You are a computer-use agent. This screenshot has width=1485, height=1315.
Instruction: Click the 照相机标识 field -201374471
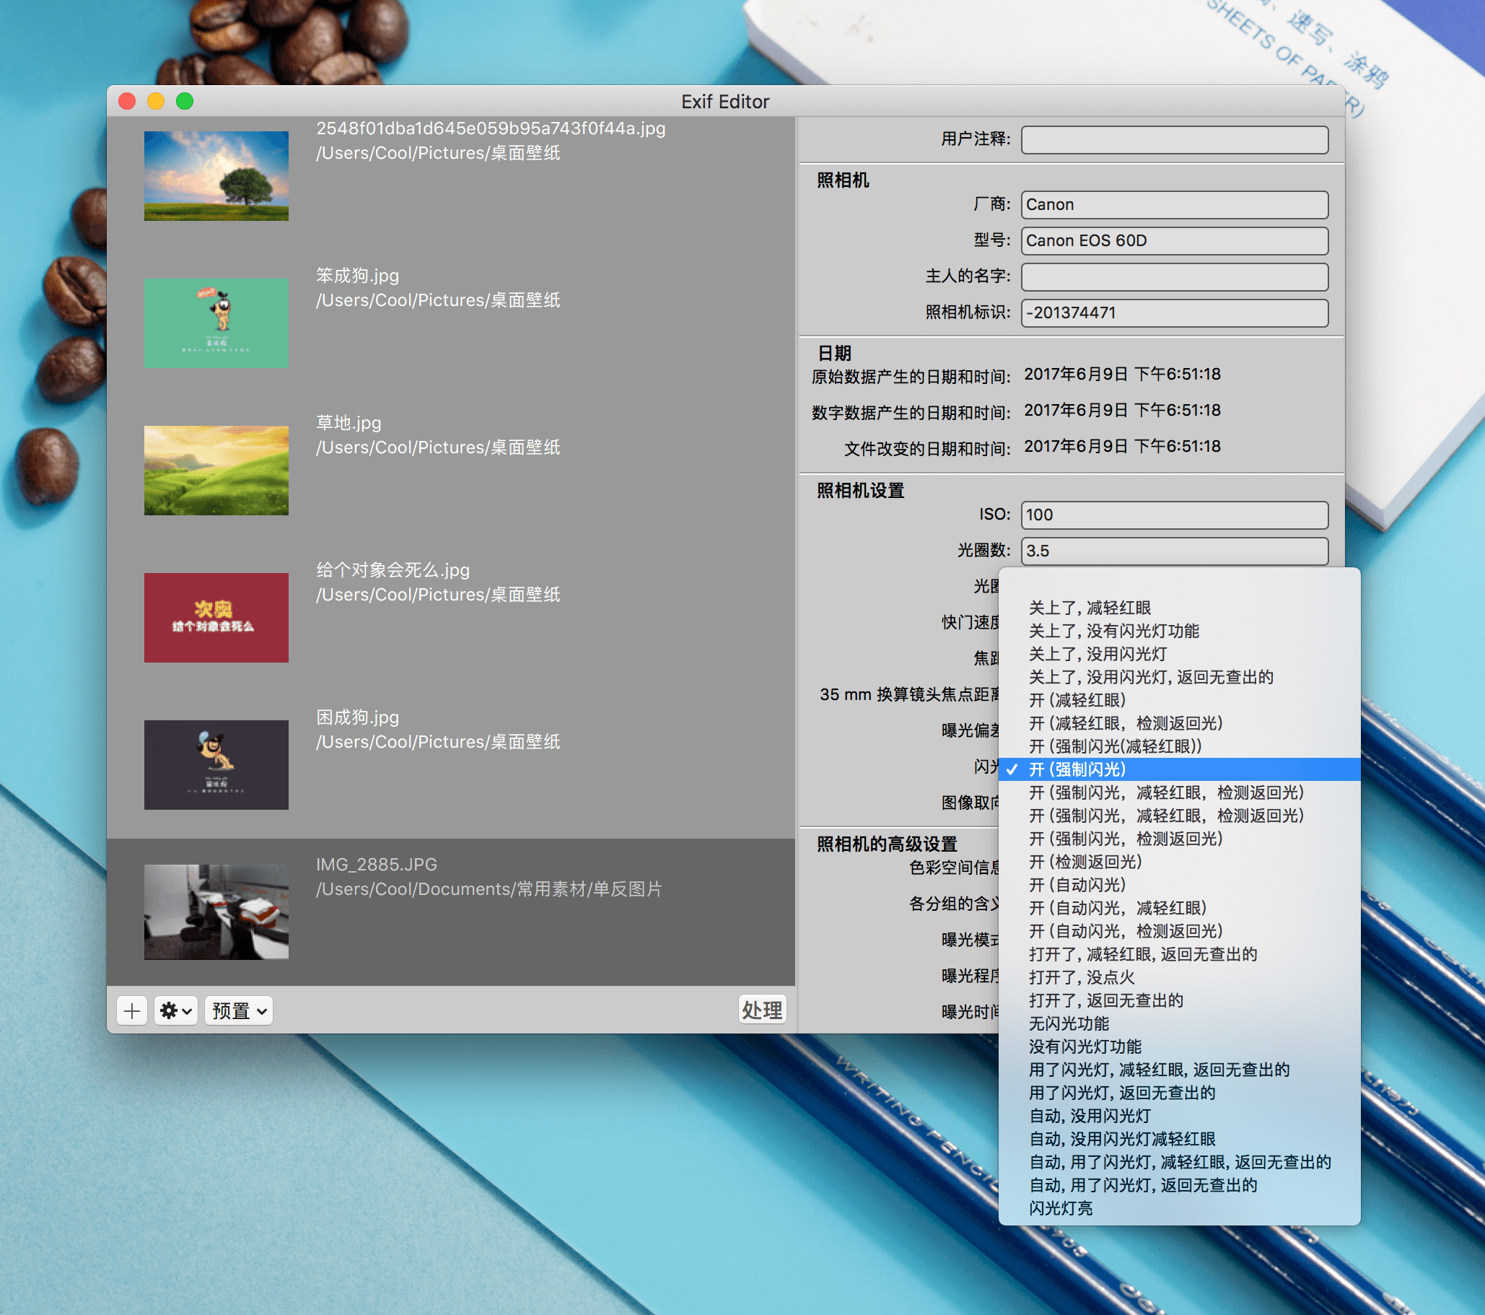tap(1174, 313)
